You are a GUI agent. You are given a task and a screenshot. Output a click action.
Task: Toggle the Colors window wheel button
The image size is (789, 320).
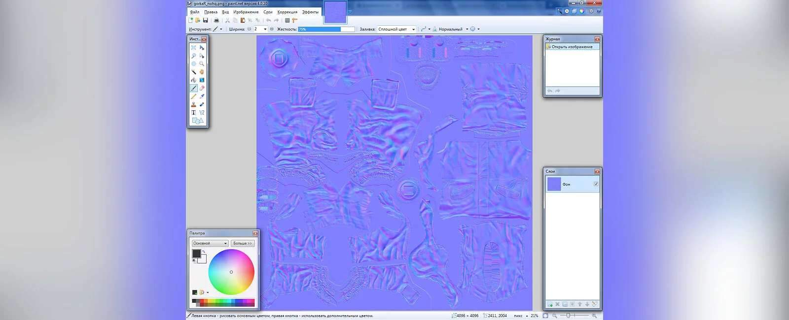click(x=581, y=11)
